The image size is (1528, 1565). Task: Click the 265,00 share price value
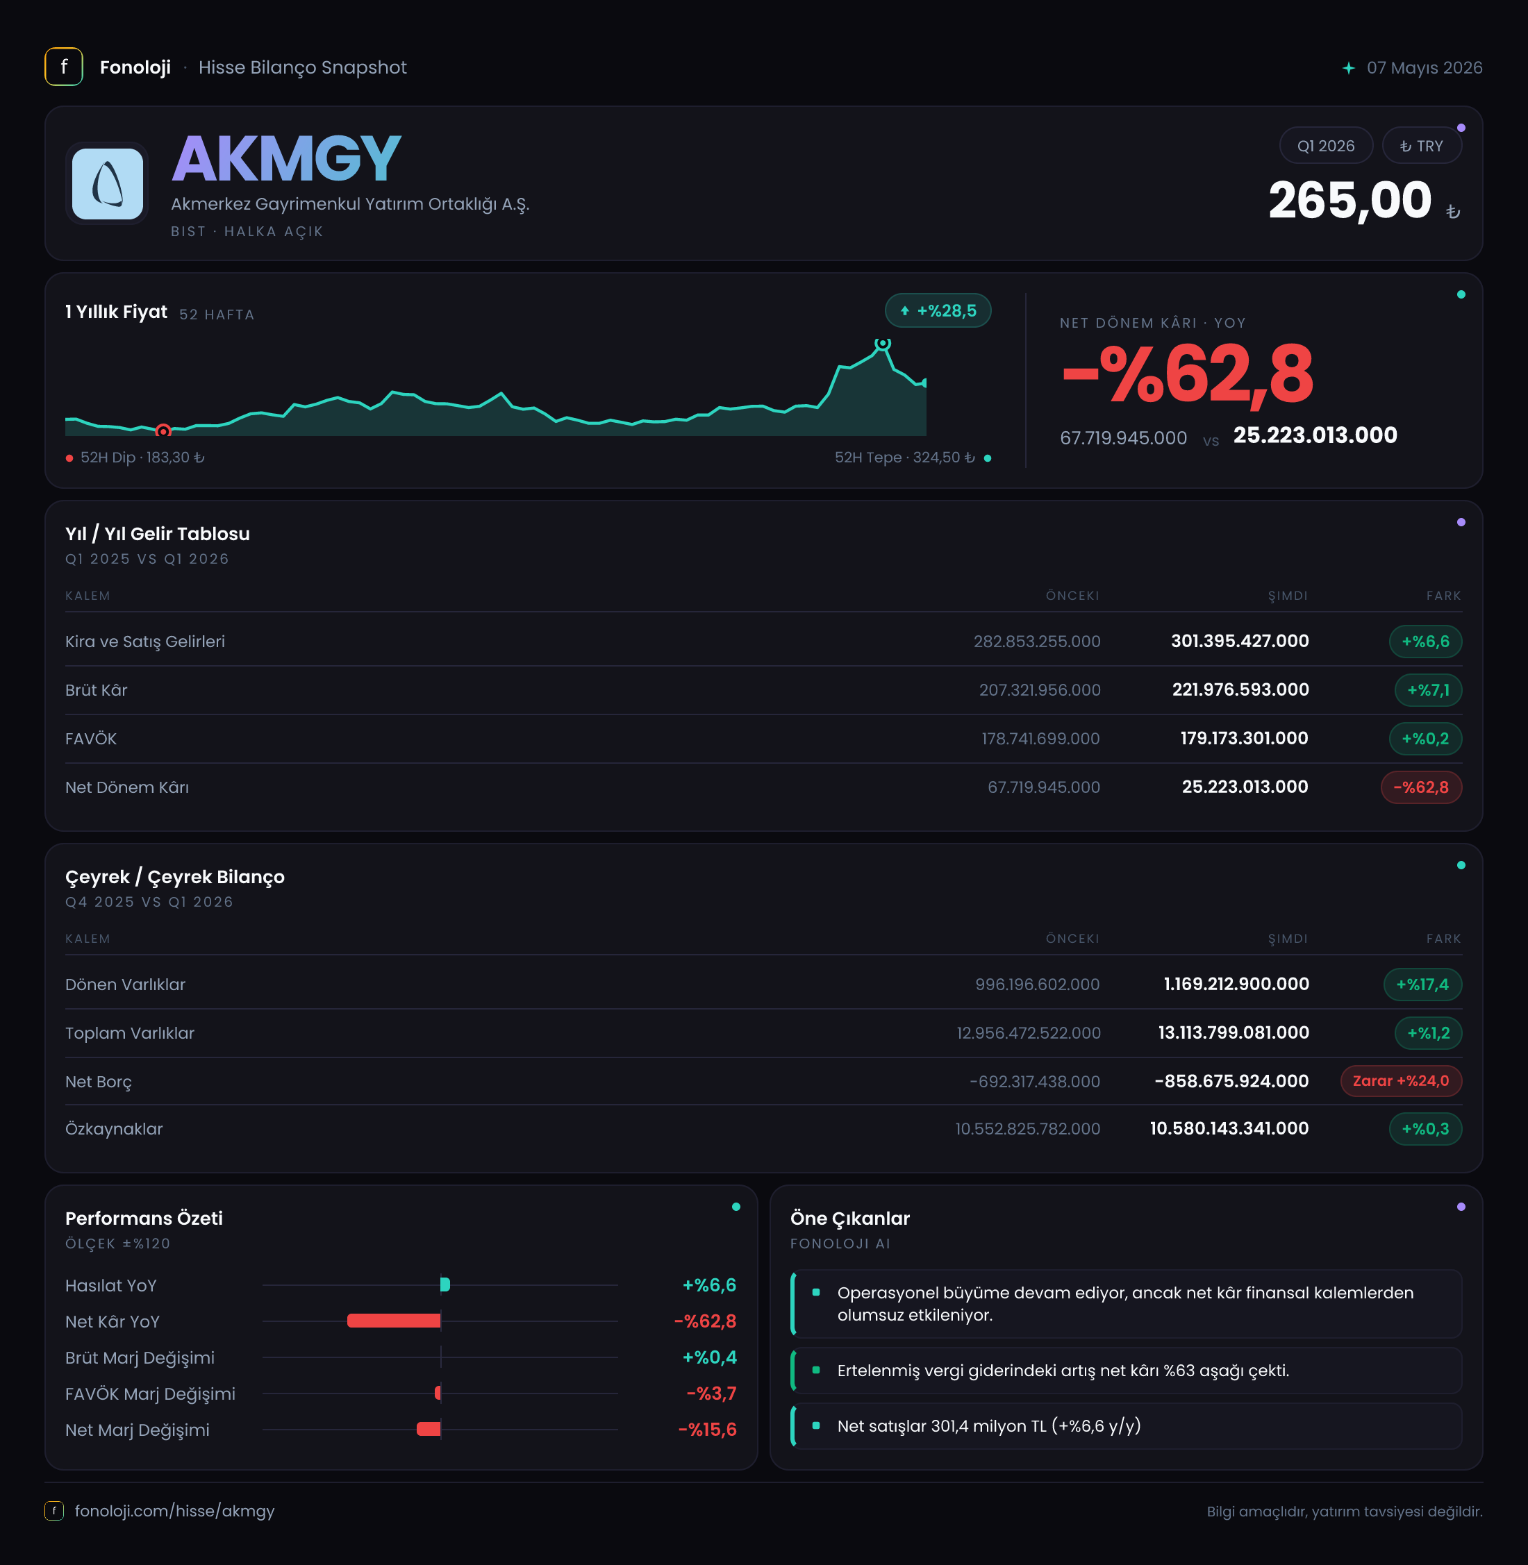pos(1350,201)
